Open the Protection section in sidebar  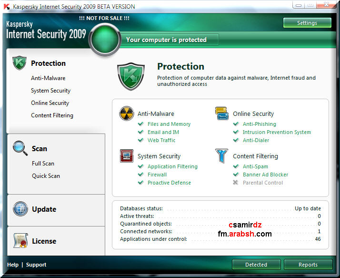(48, 63)
